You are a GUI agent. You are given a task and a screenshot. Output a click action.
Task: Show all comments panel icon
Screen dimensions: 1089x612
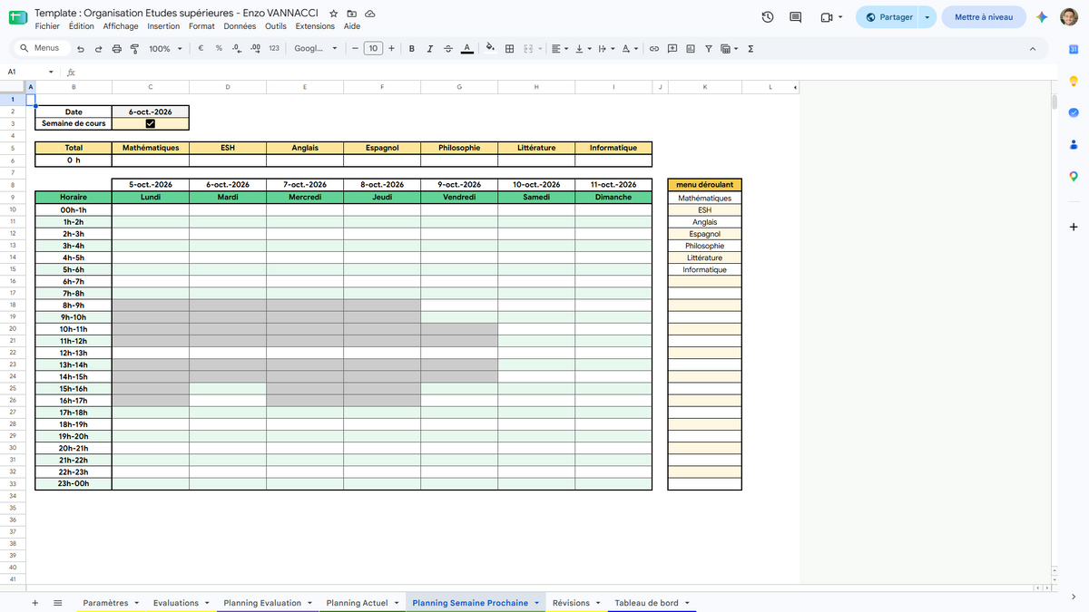click(x=796, y=17)
